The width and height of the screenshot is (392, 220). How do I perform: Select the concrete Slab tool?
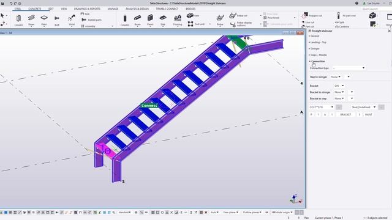click(163, 20)
